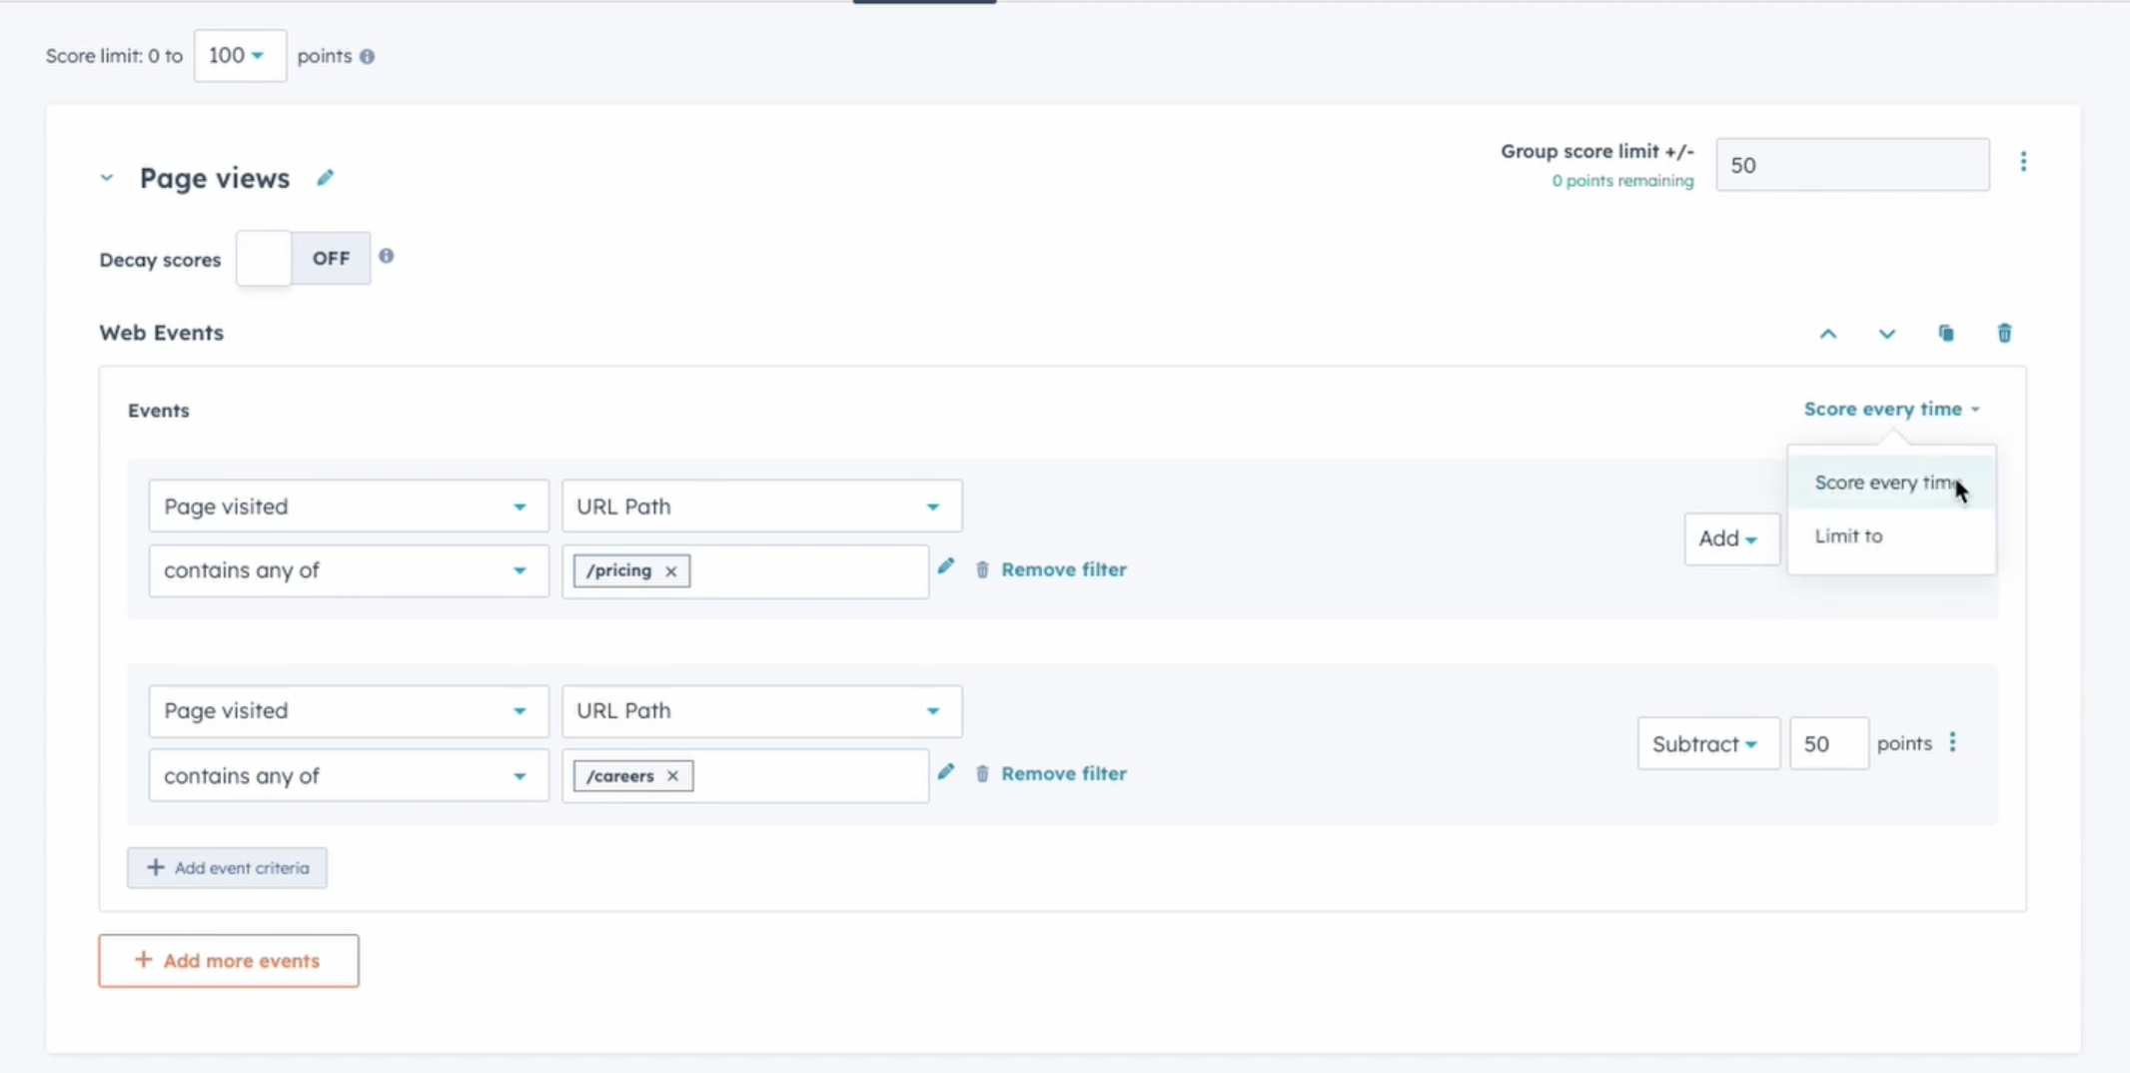Open the Subtract action dropdown

1706,744
